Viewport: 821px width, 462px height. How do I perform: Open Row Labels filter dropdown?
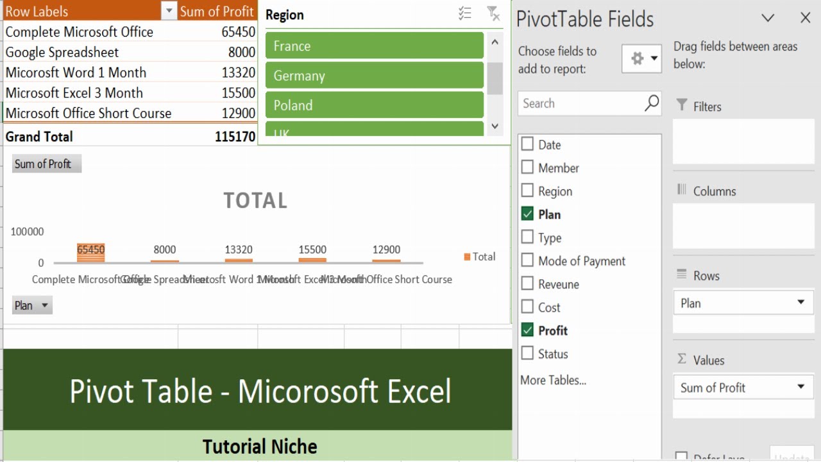point(169,11)
